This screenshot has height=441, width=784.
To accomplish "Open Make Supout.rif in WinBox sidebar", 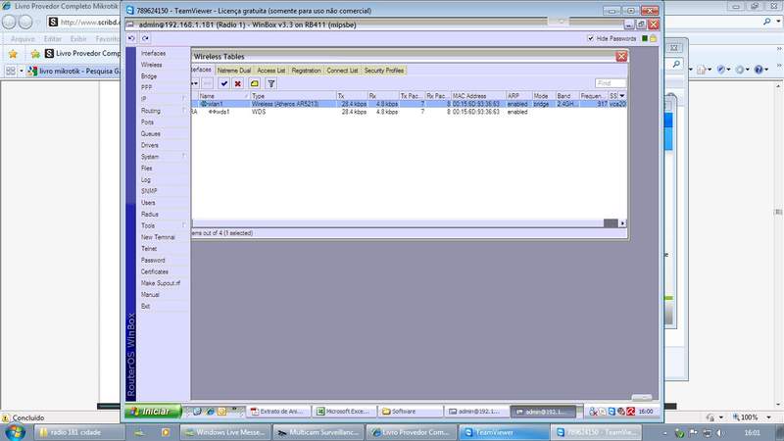I will coord(163,283).
